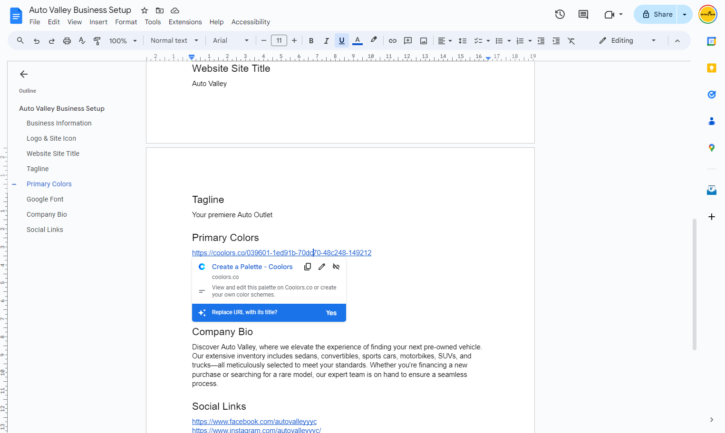Jump to Company Bio in outline
Screen dimensions: 725x433
tap(47, 214)
